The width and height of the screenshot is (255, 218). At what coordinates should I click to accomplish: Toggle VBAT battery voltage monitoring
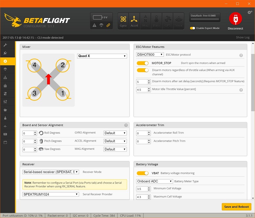(143, 173)
